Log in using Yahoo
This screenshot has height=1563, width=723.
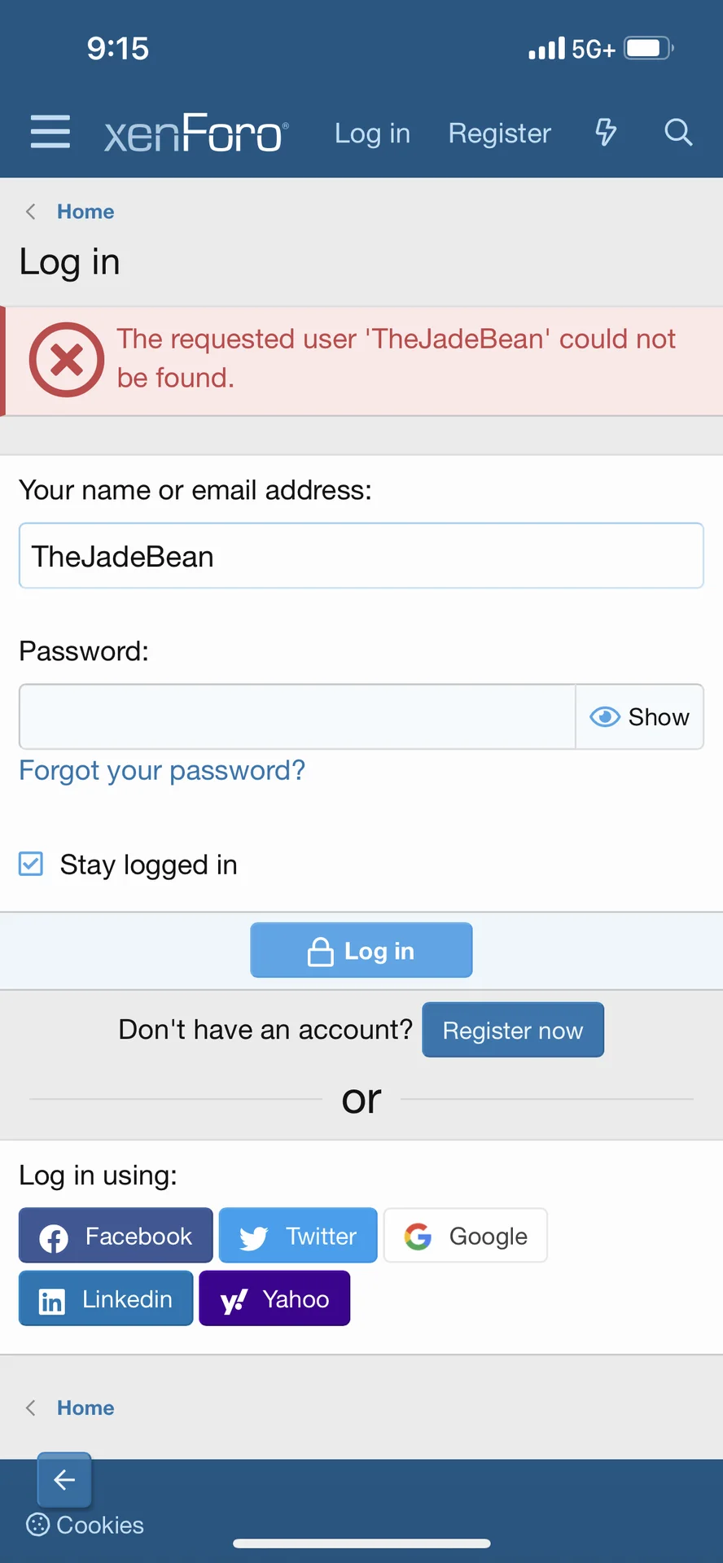(274, 1299)
